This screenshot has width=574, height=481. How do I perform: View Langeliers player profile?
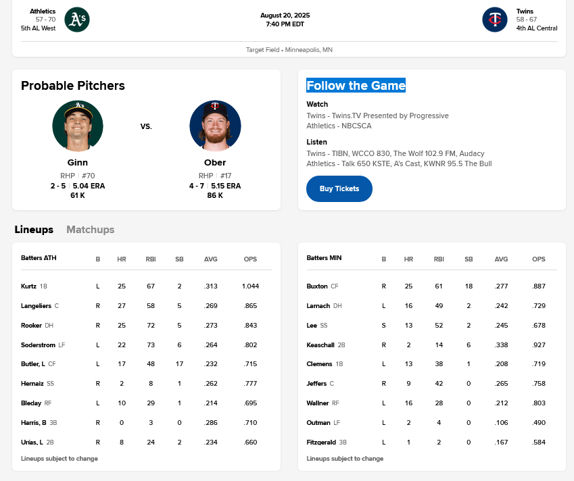click(x=37, y=306)
